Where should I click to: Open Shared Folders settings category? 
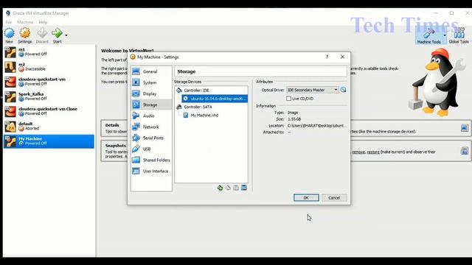point(151,160)
